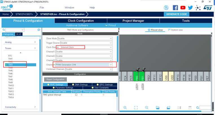This screenshot has width=215, height=115.
Task: Open the Channel1 dropdown
Action: 84,52
